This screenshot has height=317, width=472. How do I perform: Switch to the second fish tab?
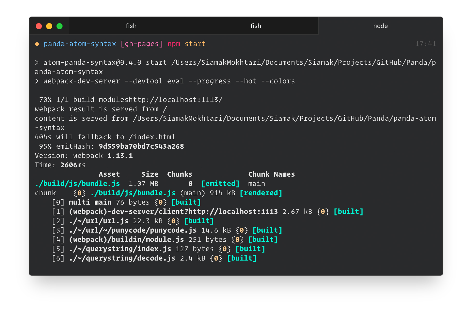tap(256, 26)
